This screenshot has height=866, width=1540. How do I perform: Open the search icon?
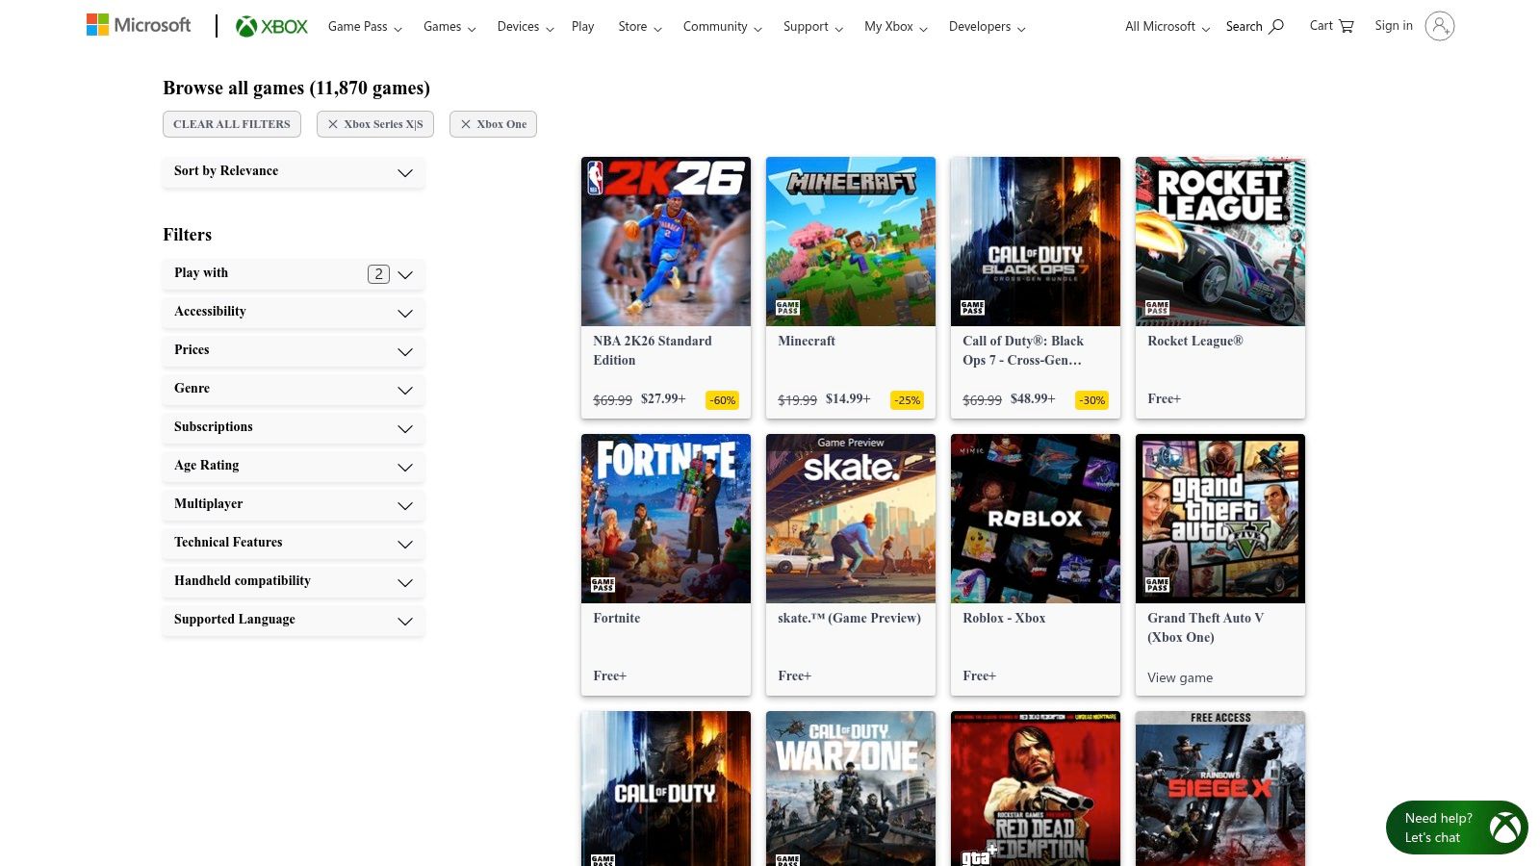(1253, 26)
